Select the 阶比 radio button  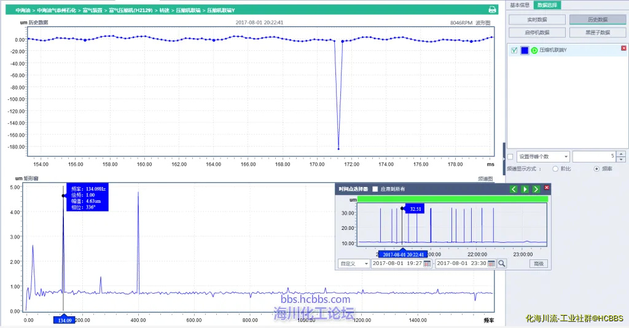pos(555,169)
